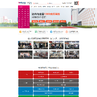Screen dimensions: 97x97
Task: Click the phone hotline number in header
Action: [67, 3]
